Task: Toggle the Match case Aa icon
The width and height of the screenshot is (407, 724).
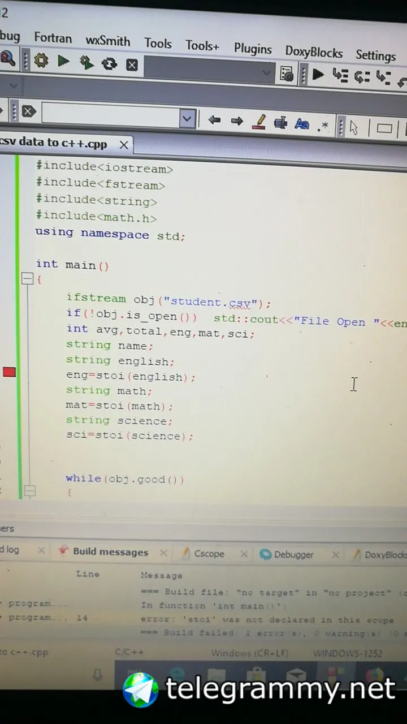Action: [x=302, y=124]
